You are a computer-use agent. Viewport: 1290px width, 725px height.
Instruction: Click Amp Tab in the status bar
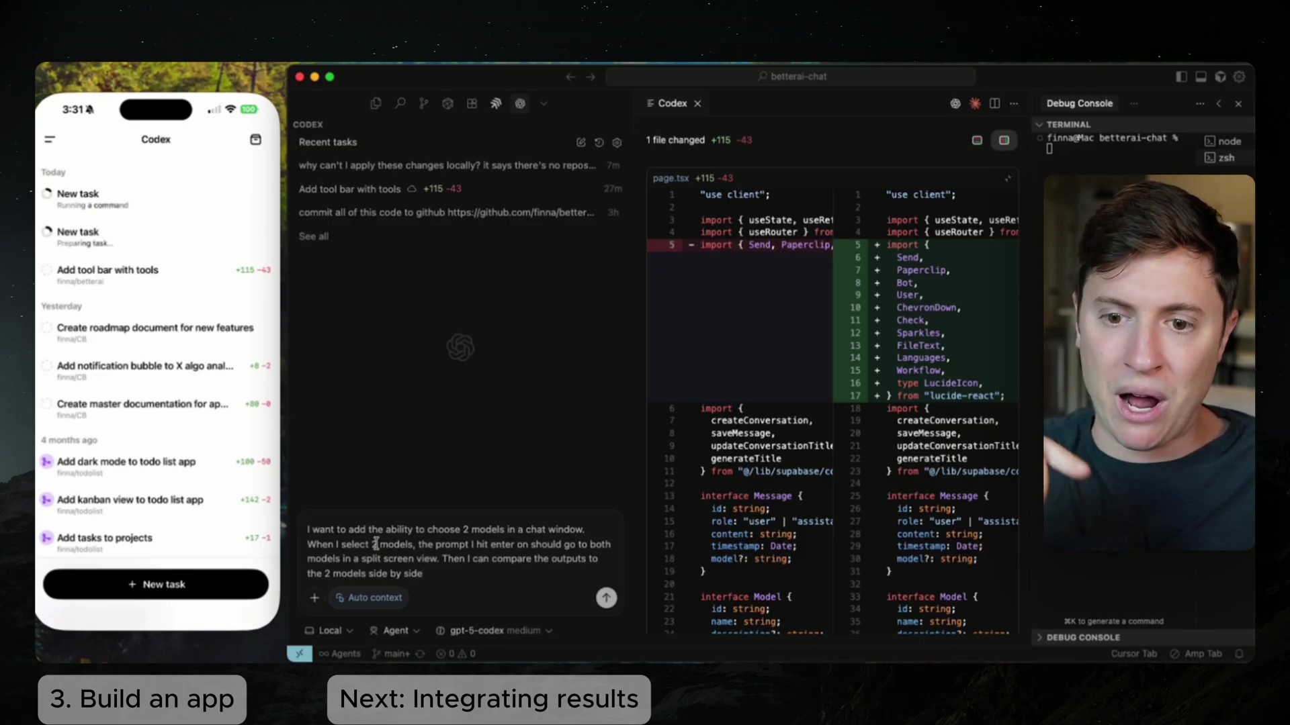(x=1196, y=653)
